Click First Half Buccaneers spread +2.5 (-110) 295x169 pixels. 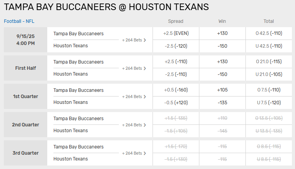(x=176, y=62)
